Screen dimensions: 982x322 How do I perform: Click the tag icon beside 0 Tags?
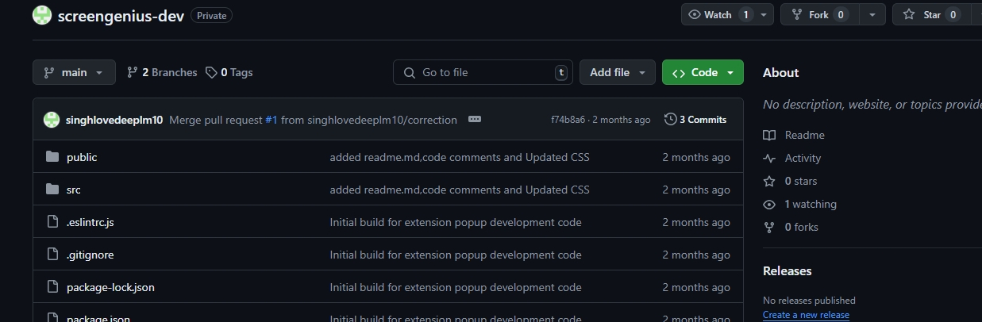pyautogui.click(x=211, y=72)
